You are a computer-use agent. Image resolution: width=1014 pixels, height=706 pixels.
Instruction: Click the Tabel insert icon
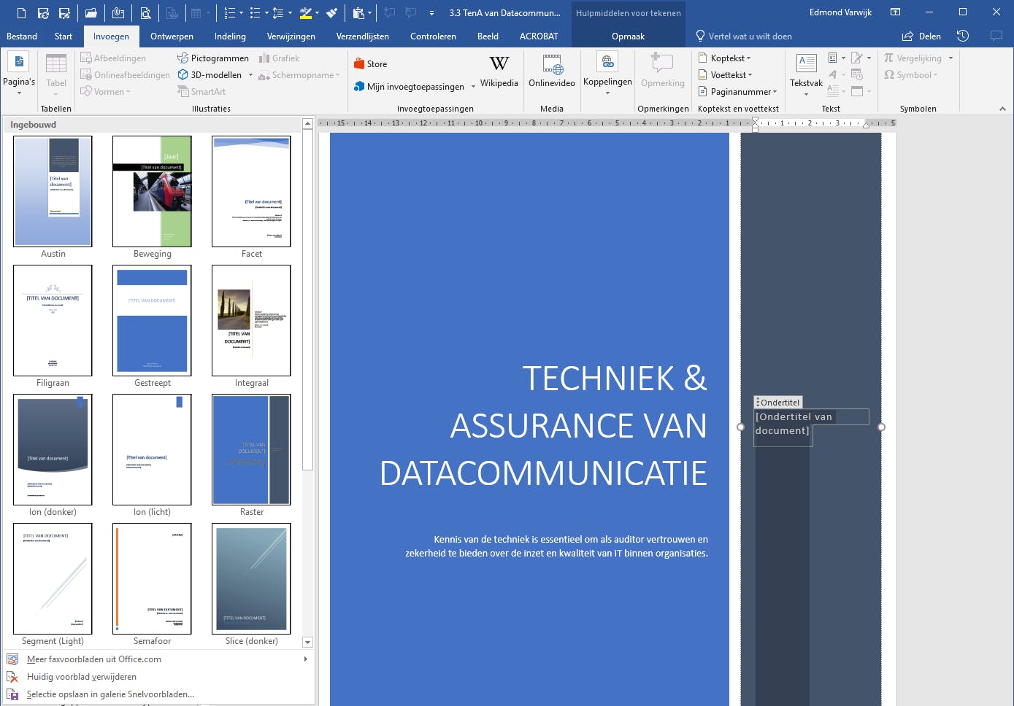click(x=56, y=71)
